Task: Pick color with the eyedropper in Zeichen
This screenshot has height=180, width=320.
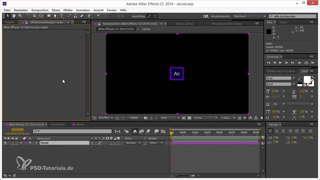Action: point(300,78)
